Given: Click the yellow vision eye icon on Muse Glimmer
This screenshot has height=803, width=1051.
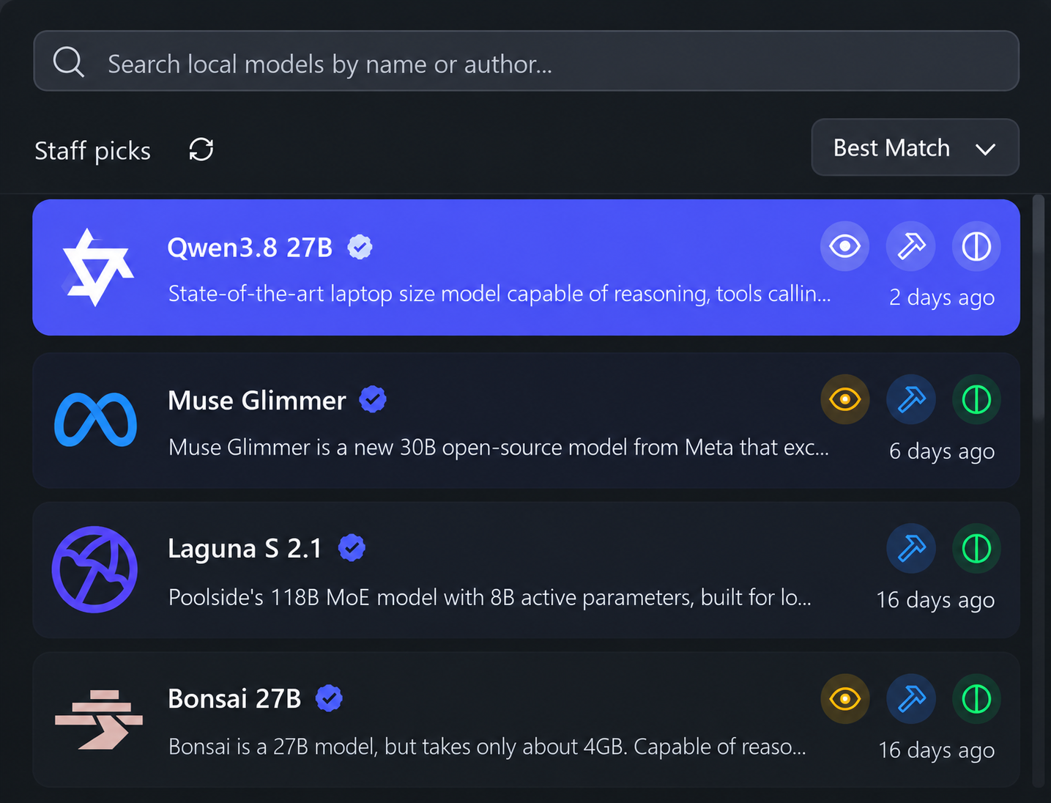Looking at the screenshot, I should (844, 399).
